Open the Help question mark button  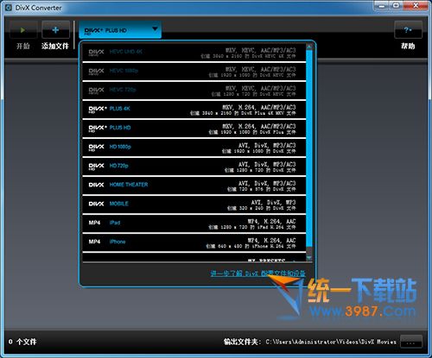point(408,29)
